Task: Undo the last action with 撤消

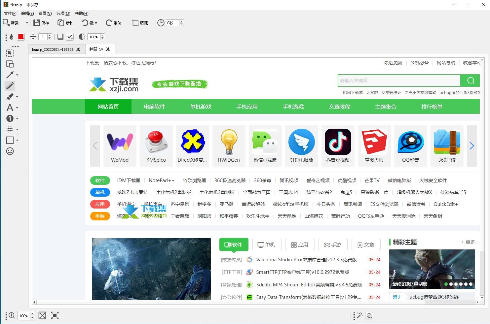Action: (90, 23)
